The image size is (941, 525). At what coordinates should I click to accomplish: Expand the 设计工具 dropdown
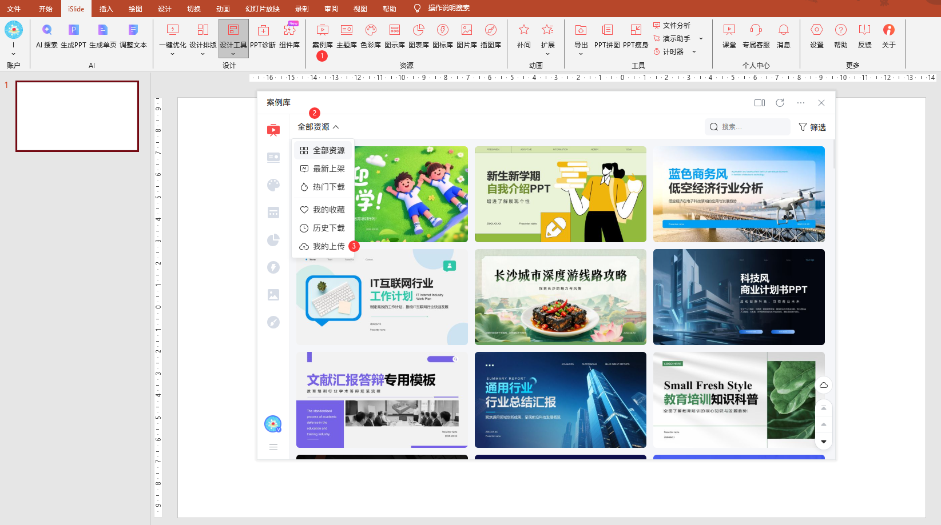point(233,54)
